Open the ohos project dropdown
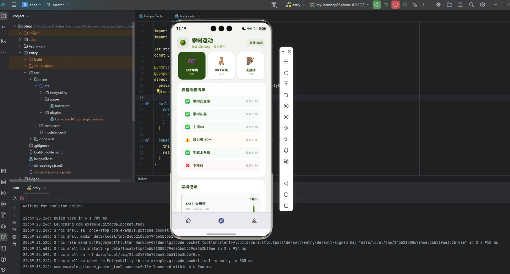The image size is (510, 274). pyautogui.click(x=32, y=5)
